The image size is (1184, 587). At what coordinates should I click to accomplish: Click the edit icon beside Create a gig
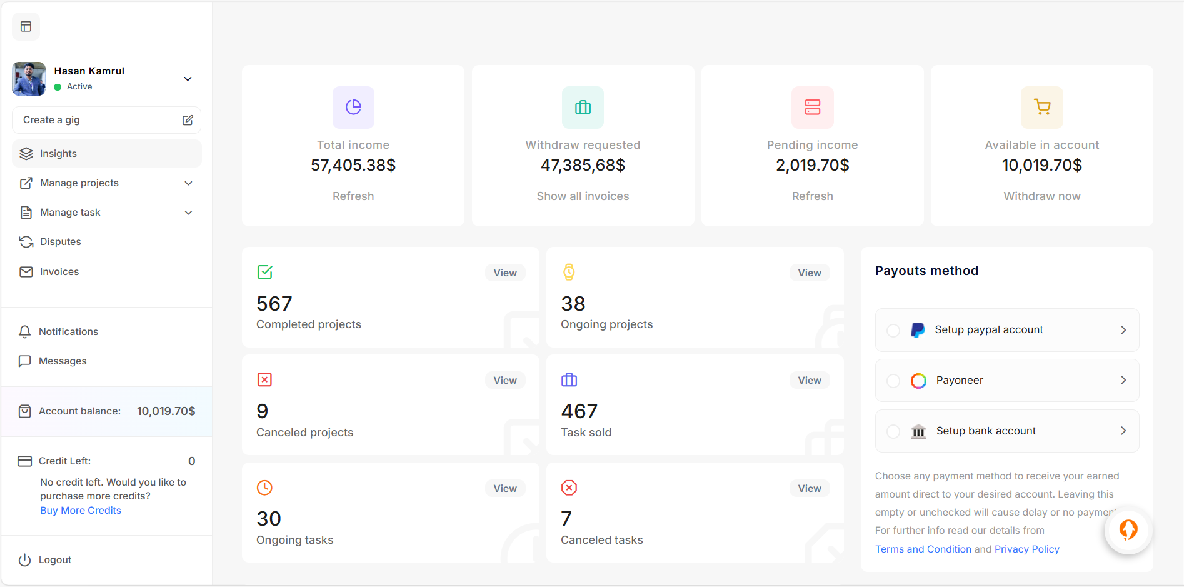(188, 120)
